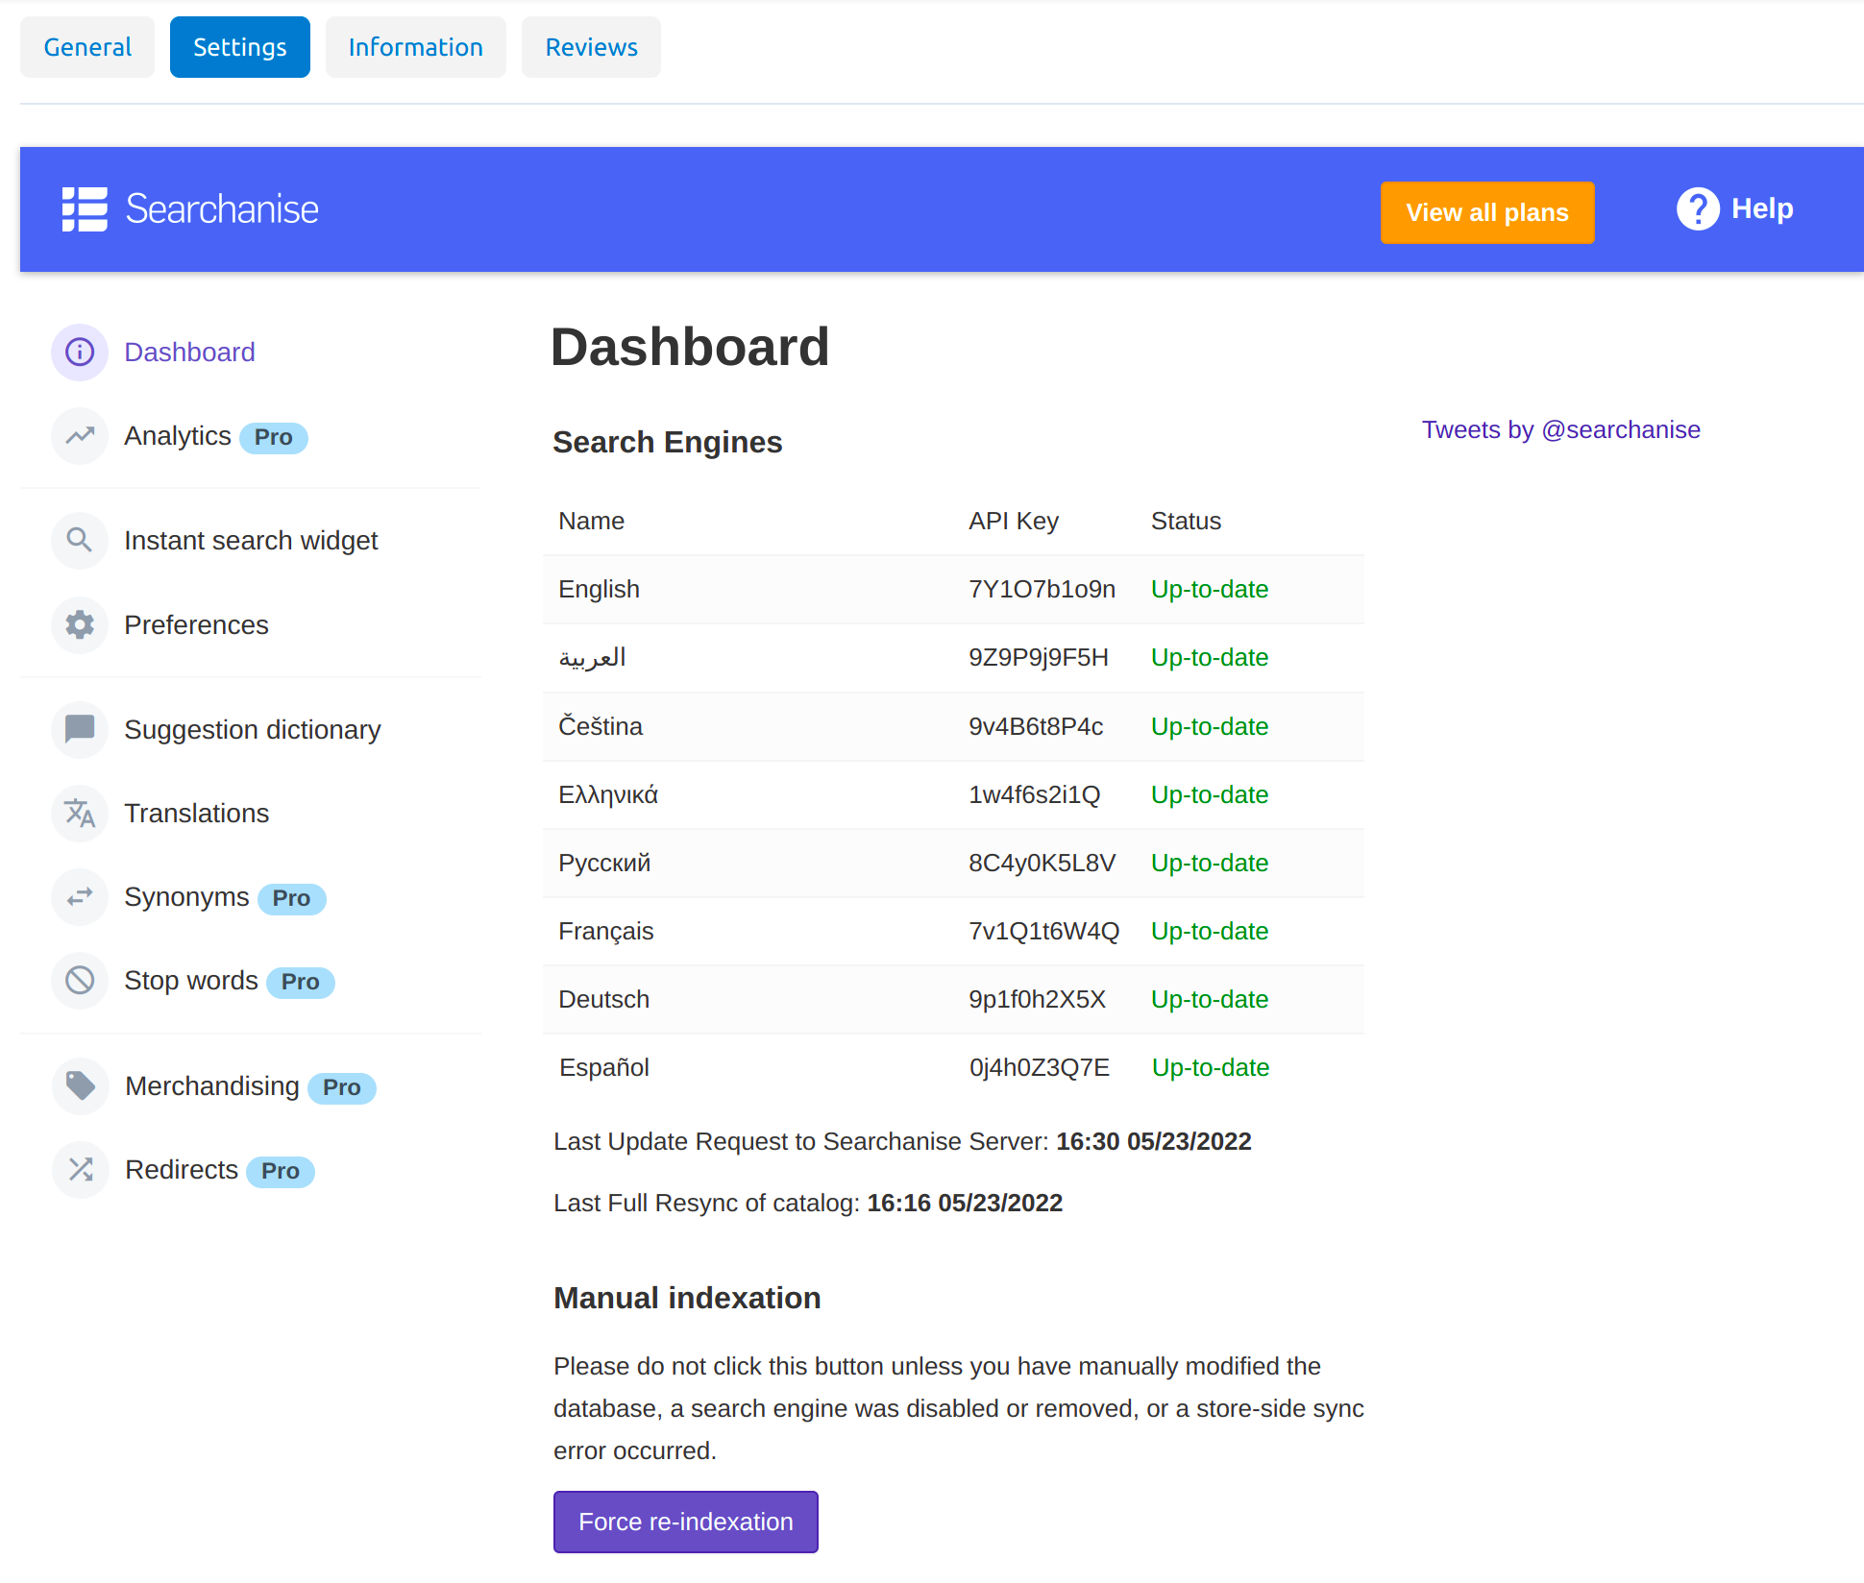Switch to the General tab
The image size is (1864, 1583).
87,47
